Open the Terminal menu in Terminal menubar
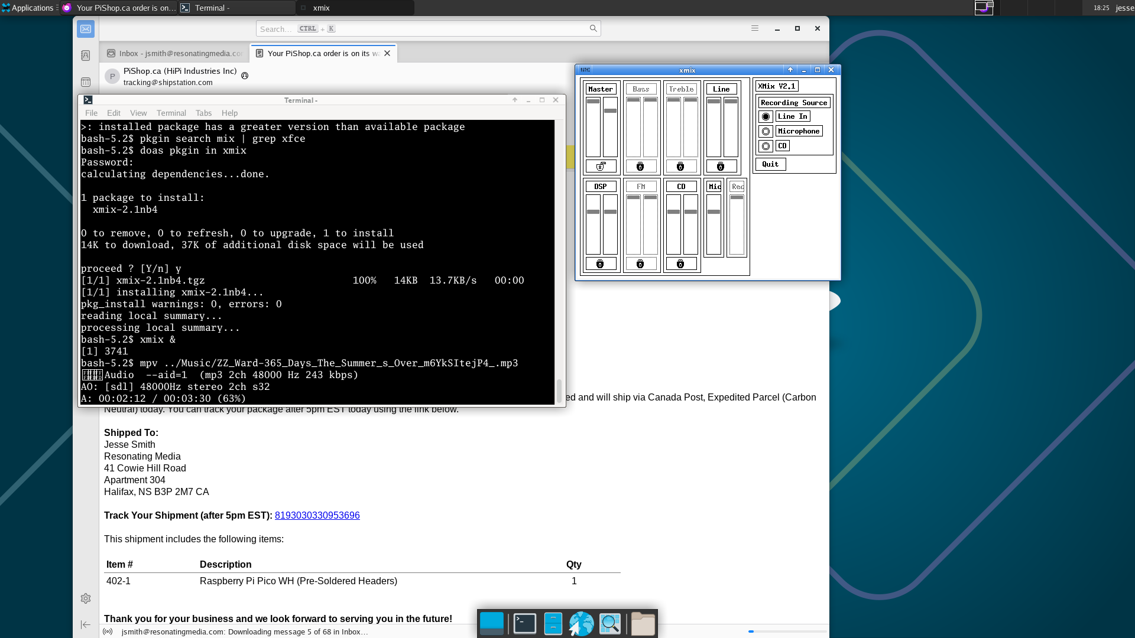Viewport: 1135px width, 638px height. 171,113
